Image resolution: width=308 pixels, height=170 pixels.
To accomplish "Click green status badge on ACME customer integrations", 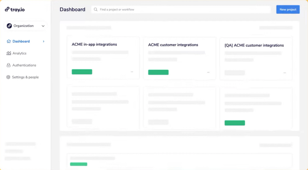I will coord(158,72).
